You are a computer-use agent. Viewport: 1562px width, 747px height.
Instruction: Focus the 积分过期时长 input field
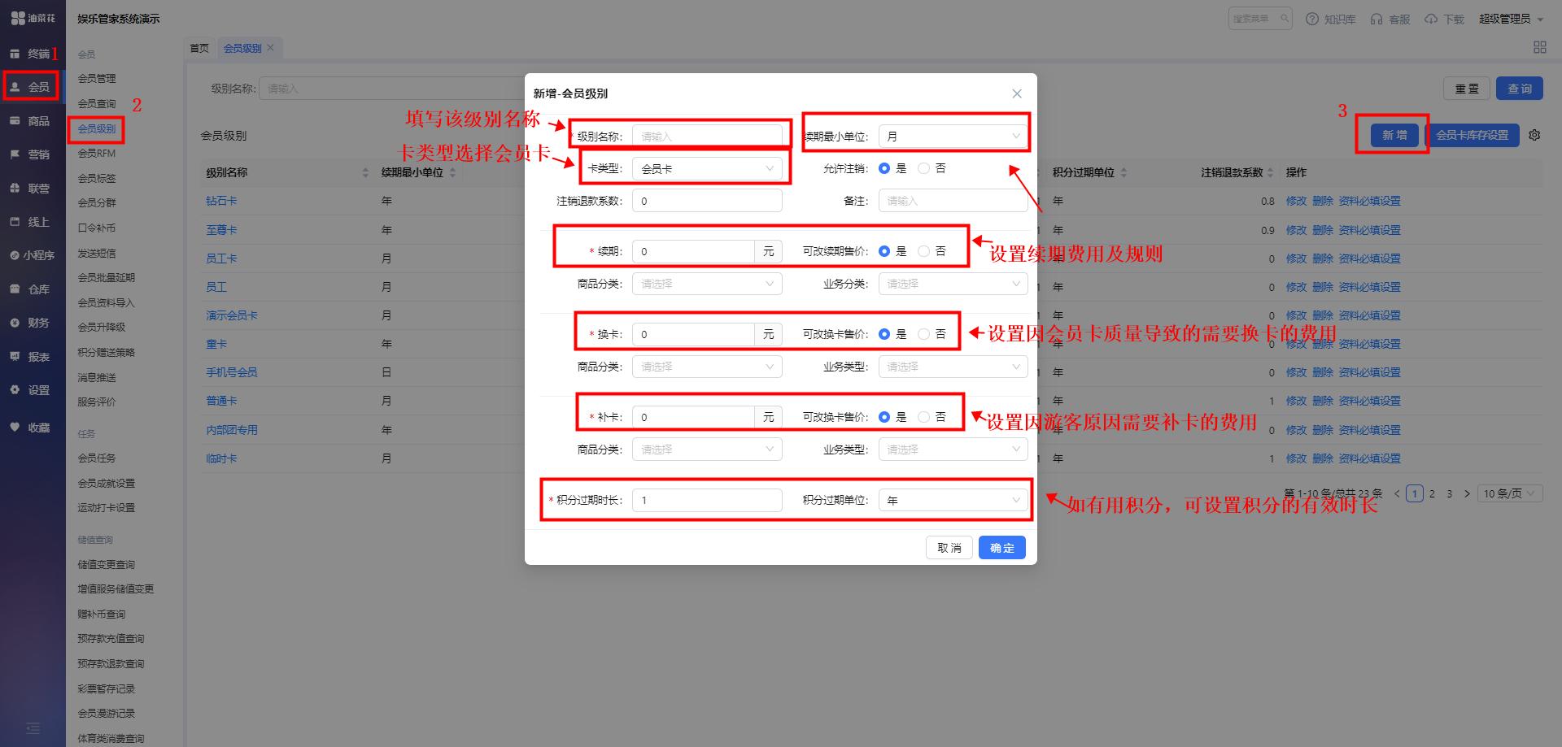[x=707, y=500]
